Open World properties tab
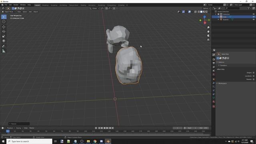This screenshot has width=256, height=144. tap(214, 74)
